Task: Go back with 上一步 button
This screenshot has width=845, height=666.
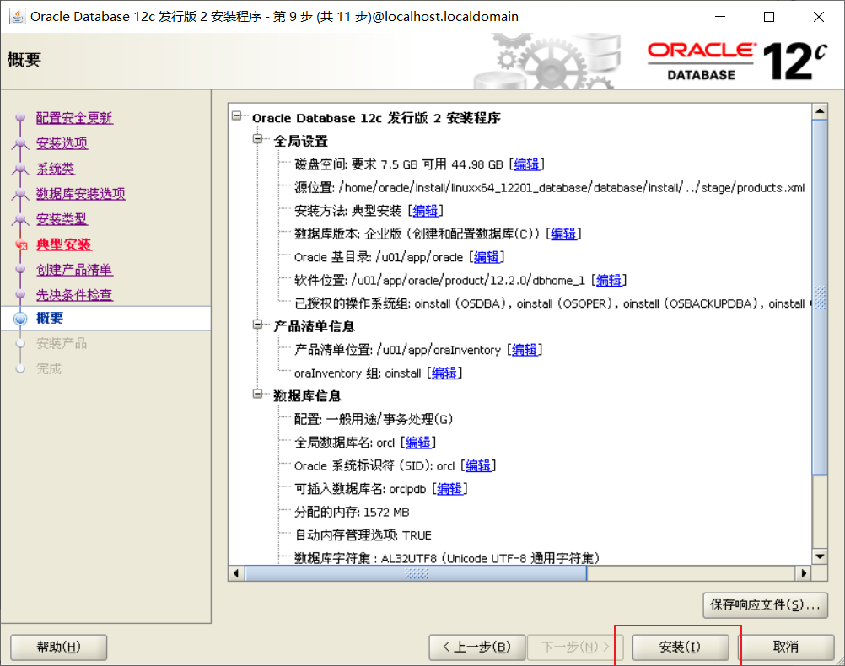Action: coord(477,647)
